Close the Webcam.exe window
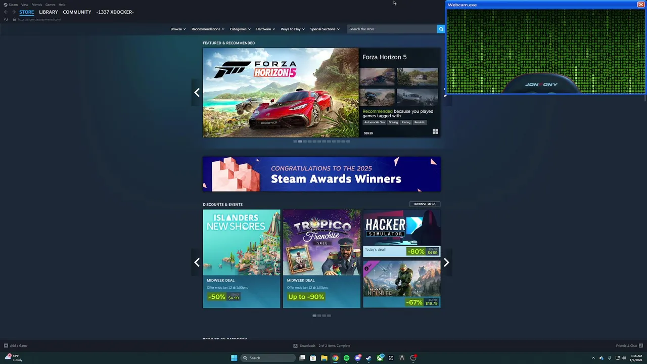This screenshot has width=647, height=364. tap(640, 5)
